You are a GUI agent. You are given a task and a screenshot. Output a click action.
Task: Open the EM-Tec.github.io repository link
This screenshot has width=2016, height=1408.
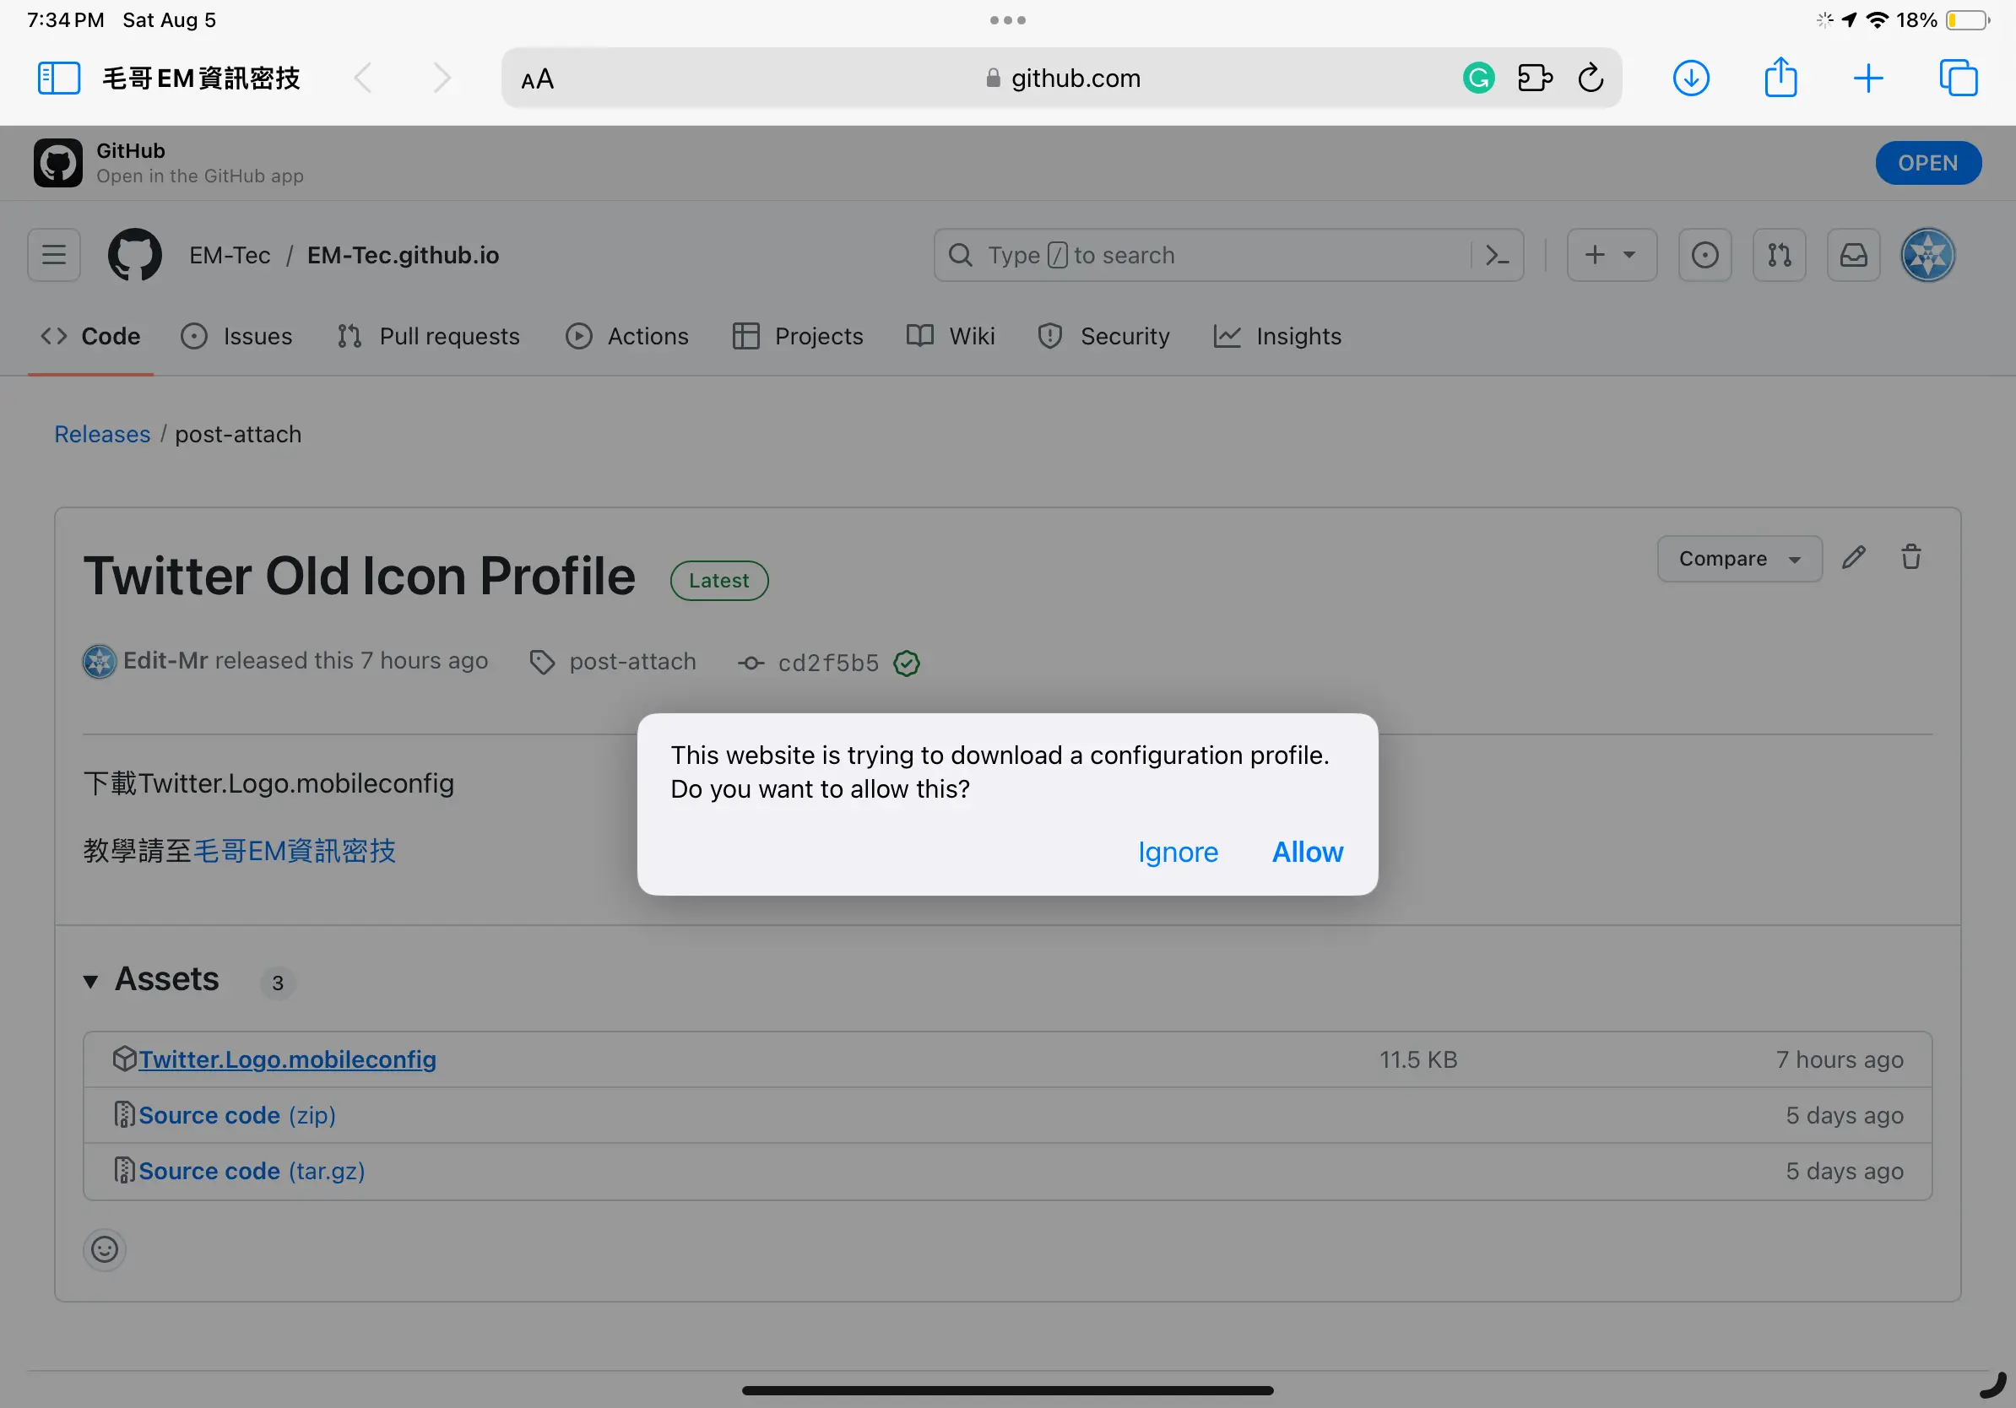(x=403, y=256)
